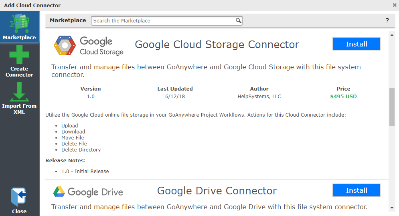Click the magnifying glass search icon
399x216 pixels.
tap(238, 20)
